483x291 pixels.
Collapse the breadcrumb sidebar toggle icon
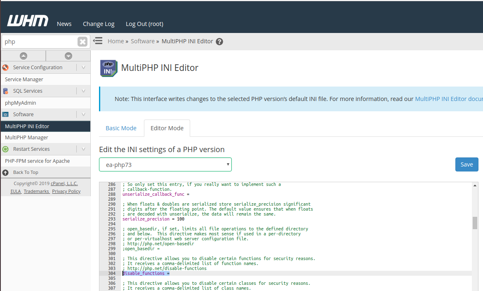pos(98,41)
